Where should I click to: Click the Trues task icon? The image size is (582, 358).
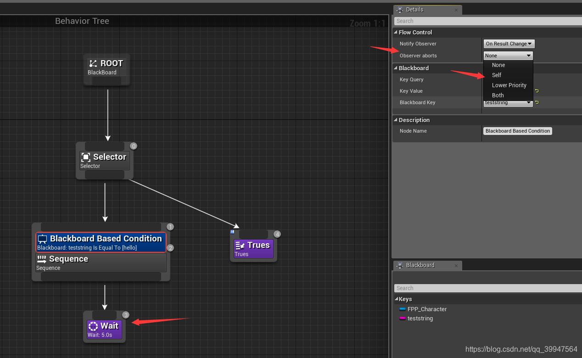pyautogui.click(x=240, y=246)
